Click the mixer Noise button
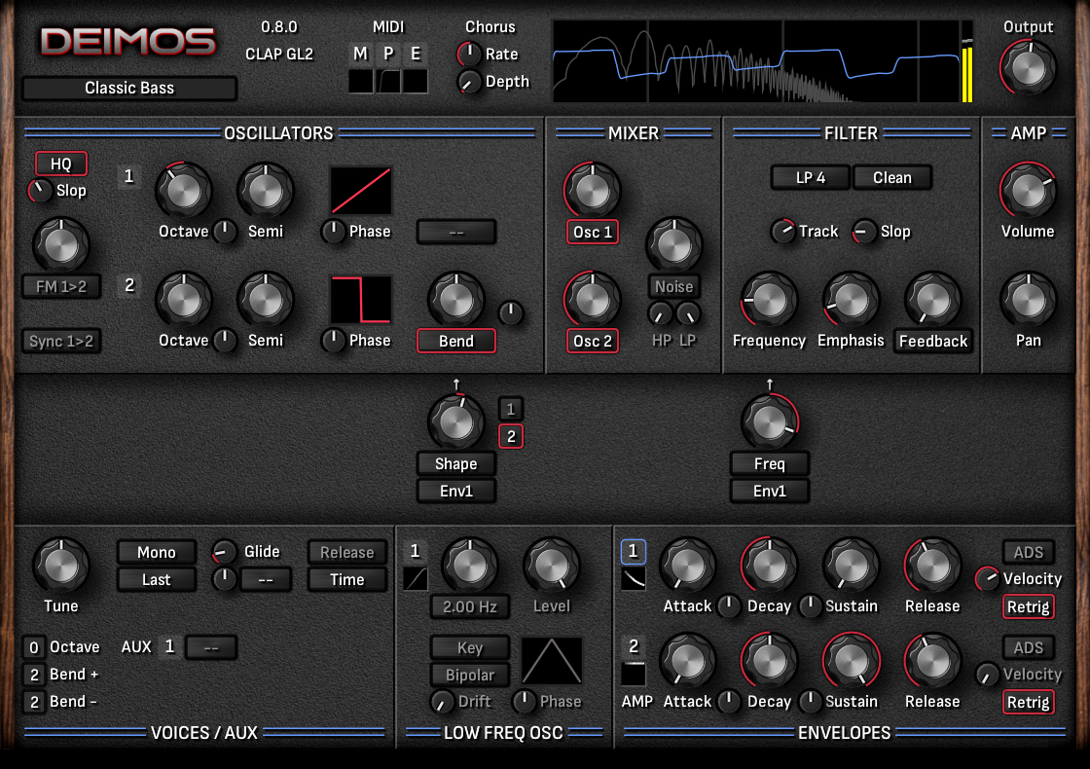Viewport: 1090px width, 769px height. (x=673, y=286)
